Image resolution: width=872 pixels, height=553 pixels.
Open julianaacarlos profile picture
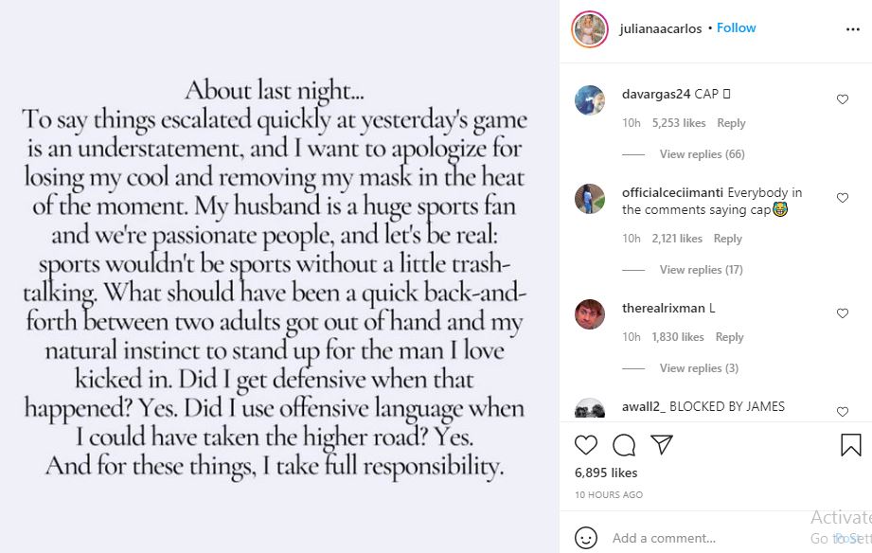(x=590, y=29)
